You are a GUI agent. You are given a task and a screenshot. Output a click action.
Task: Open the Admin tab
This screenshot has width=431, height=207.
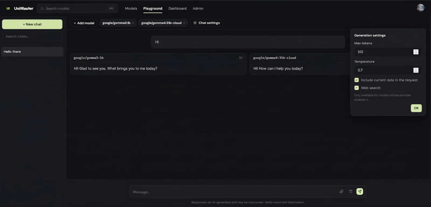coord(198,8)
